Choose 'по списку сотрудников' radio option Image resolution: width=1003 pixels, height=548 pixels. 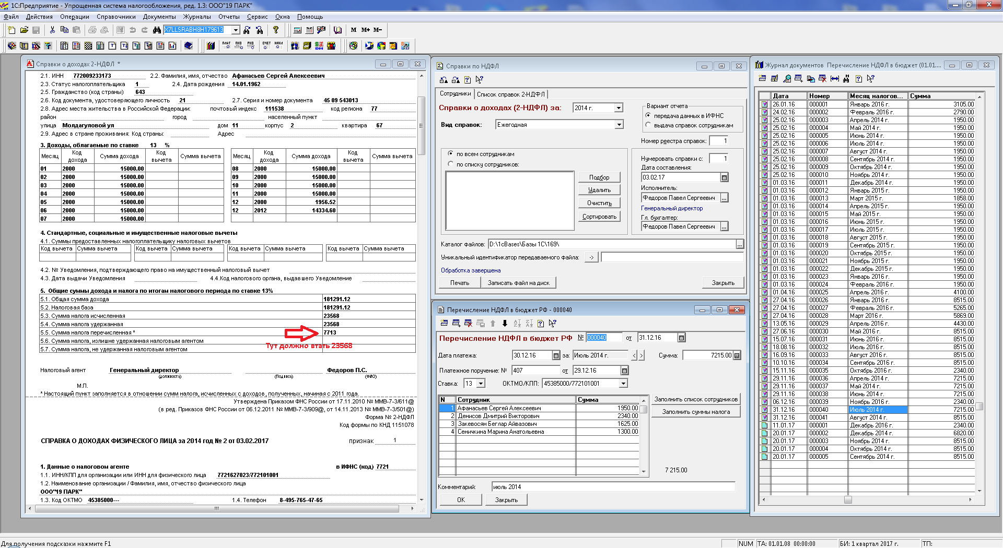(451, 164)
